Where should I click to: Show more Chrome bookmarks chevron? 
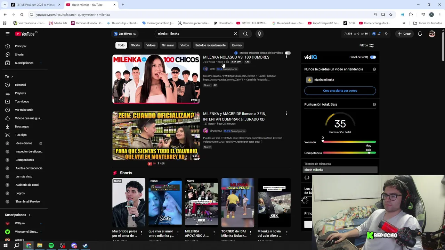(x=404, y=23)
